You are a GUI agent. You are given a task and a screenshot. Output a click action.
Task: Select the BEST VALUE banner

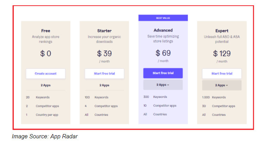click(163, 18)
